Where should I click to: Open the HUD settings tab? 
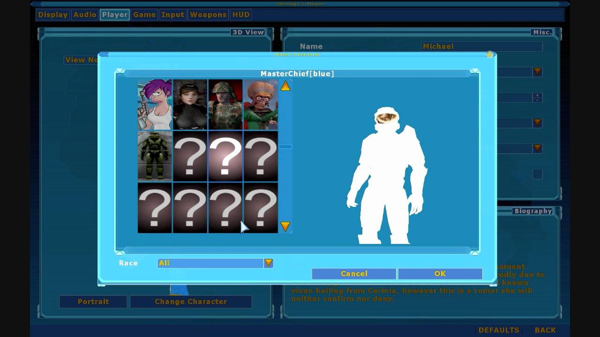pyautogui.click(x=241, y=15)
